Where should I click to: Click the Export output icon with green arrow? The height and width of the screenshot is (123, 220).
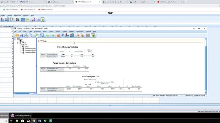pyautogui.click(x=36, y=36)
